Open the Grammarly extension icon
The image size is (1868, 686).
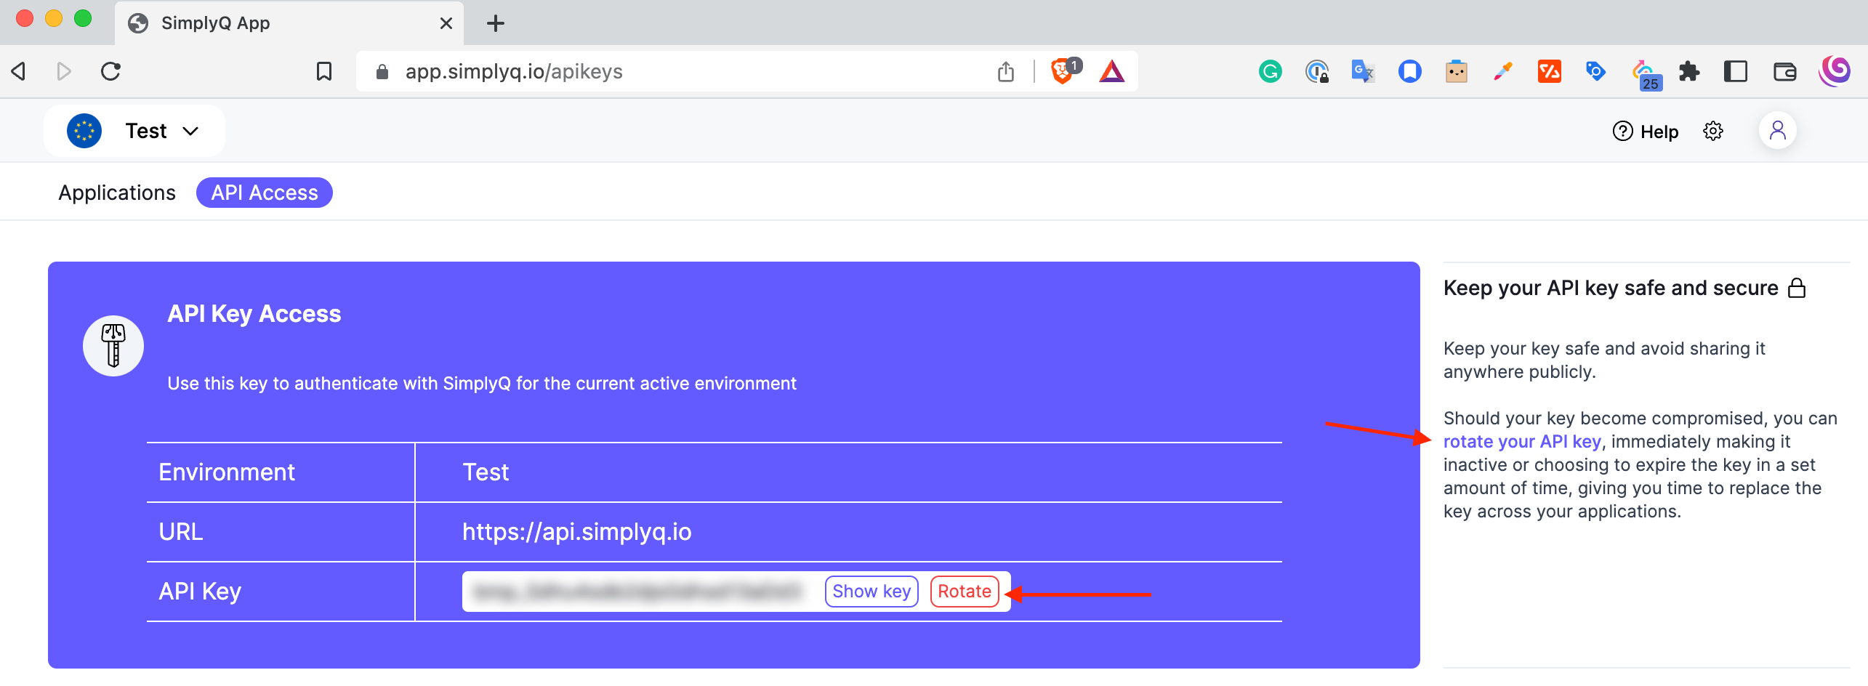(1271, 71)
